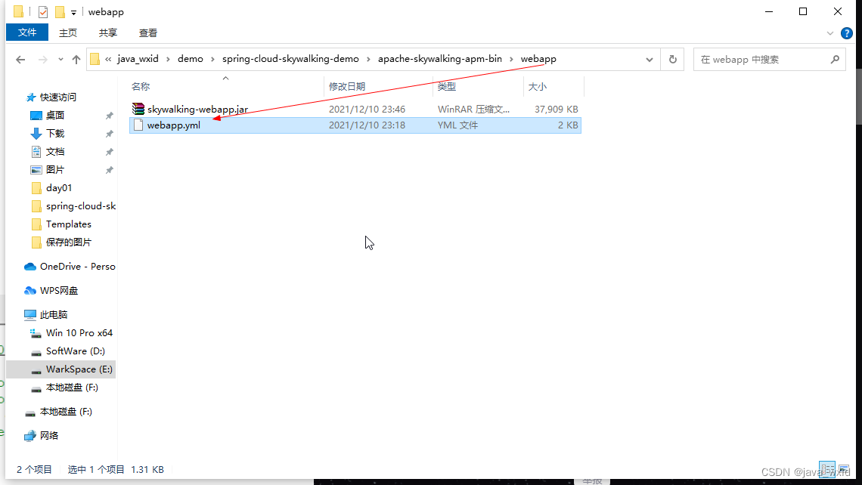Click the OneDrive cloud icon
Screen dimensions: 862x485
tap(30, 267)
